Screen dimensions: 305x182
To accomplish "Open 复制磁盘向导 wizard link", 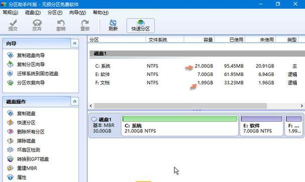I will click(x=31, y=55).
